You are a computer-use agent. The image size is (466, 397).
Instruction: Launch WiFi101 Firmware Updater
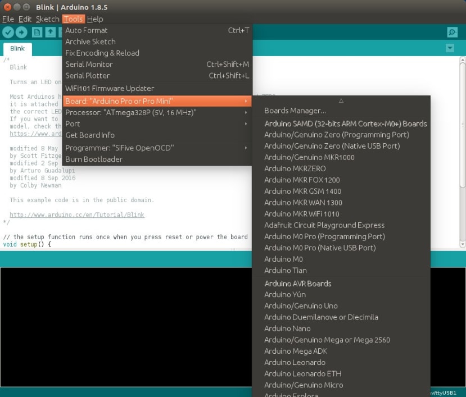(157, 89)
